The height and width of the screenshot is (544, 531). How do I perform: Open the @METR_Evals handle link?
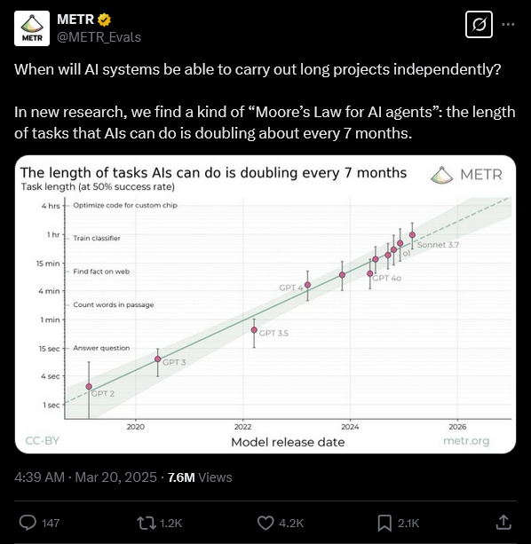point(99,37)
